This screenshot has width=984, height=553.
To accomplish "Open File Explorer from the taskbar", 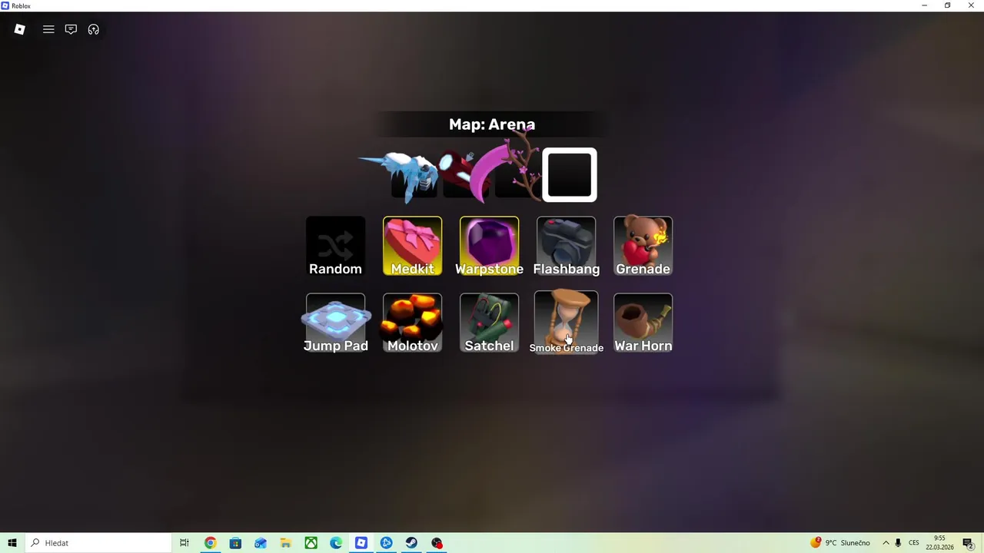I will click(285, 543).
